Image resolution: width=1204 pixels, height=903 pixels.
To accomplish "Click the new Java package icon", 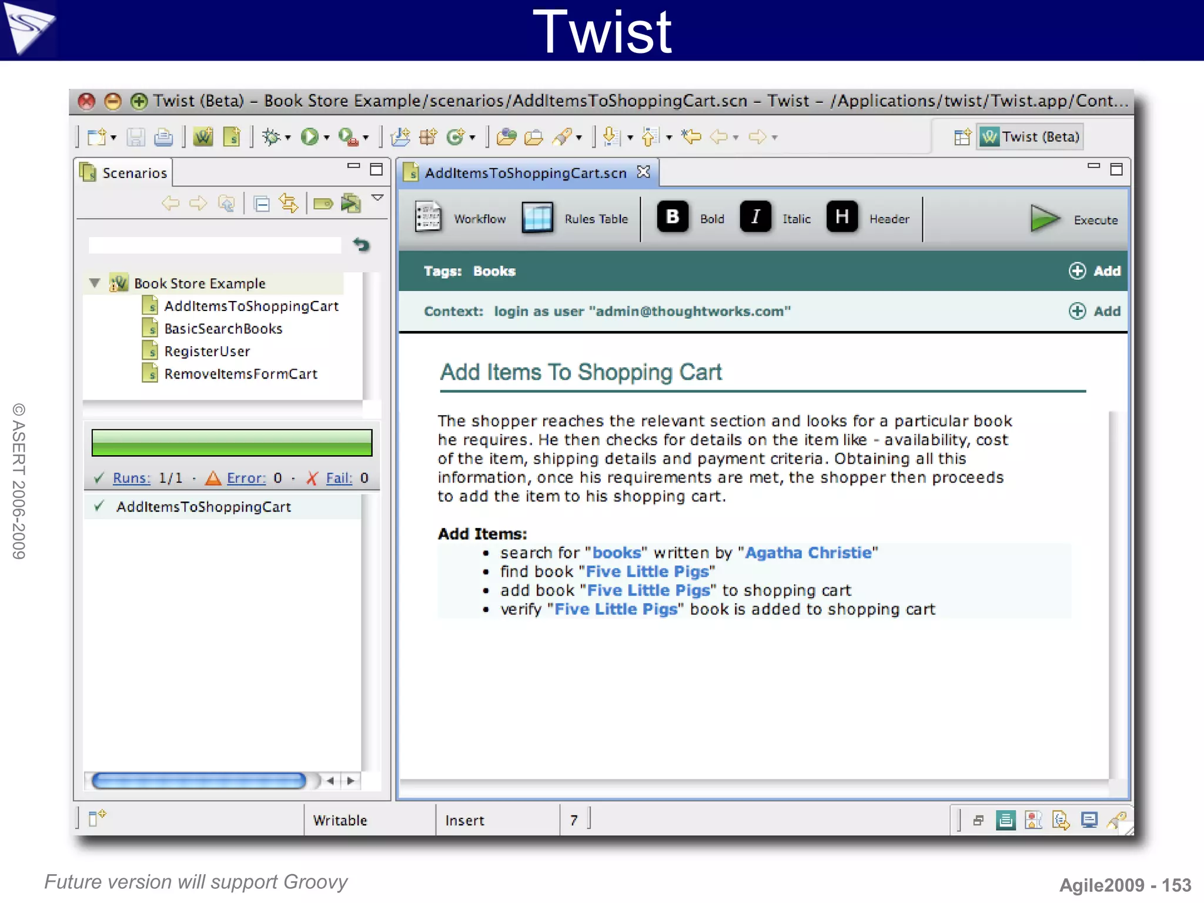I will pyautogui.click(x=428, y=138).
